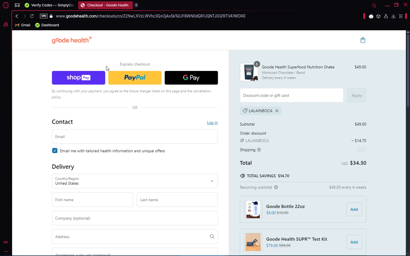Toggle the VPN badge in address bar
Image resolution: width=410 pixels, height=256 pixels.
tap(43, 16)
